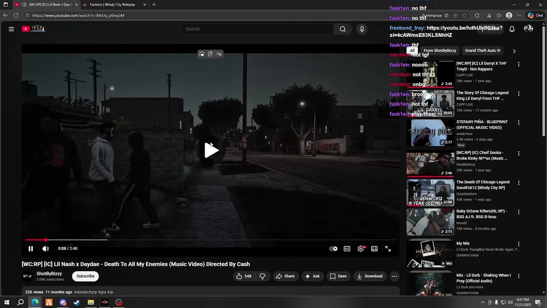Open the YouTube guide hamburger menu
The height and width of the screenshot is (308, 547).
pyautogui.click(x=12, y=29)
